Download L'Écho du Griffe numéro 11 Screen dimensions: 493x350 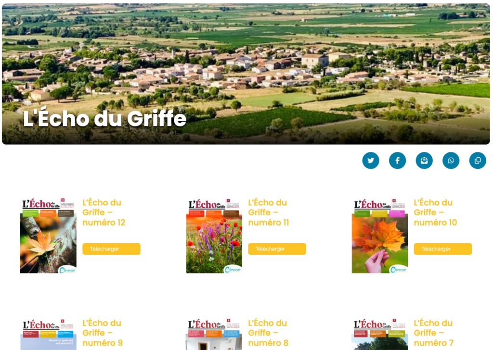click(x=277, y=249)
